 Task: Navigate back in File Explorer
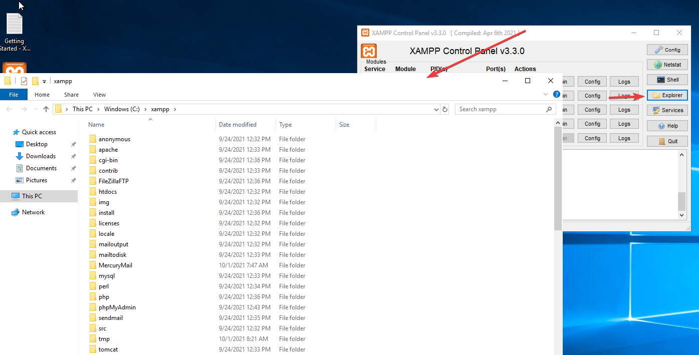(x=10, y=109)
